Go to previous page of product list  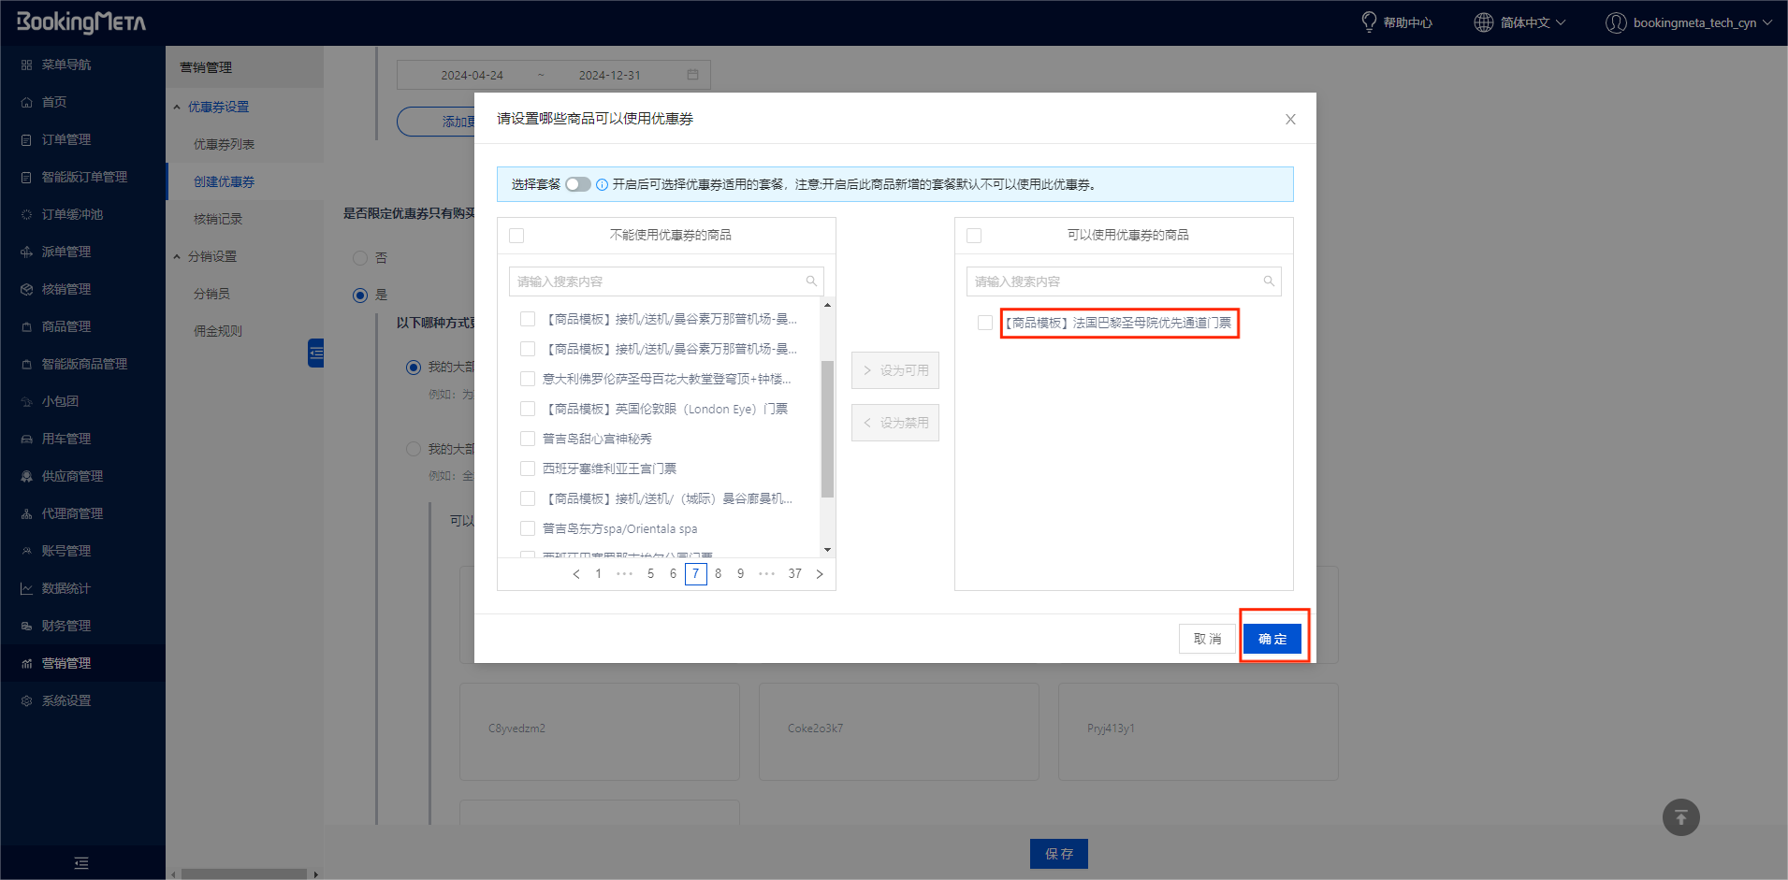(576, 574)
